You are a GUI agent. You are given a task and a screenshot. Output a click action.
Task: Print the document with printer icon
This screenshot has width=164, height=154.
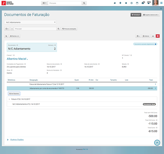point(153,36)
